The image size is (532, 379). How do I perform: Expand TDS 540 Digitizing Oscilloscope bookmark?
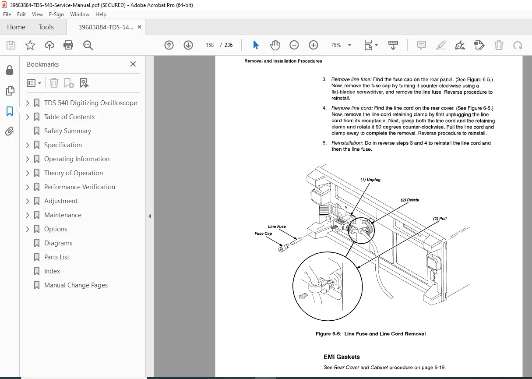point(28,103)
